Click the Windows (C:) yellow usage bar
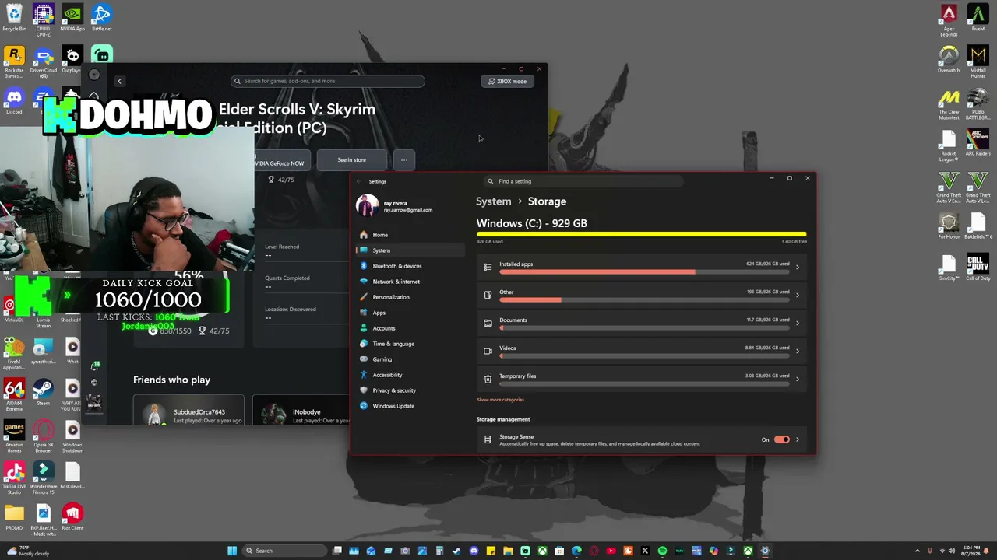 pyautogui.click(x=641, y=233)
